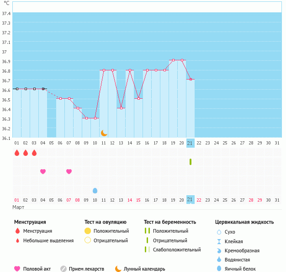
Task: Click the menstruation drop icon on day 01
Action: 17,153
